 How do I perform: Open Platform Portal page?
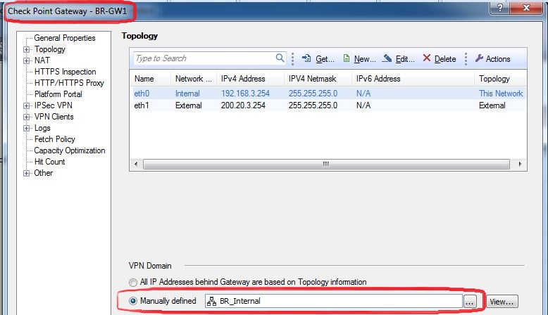58,94
